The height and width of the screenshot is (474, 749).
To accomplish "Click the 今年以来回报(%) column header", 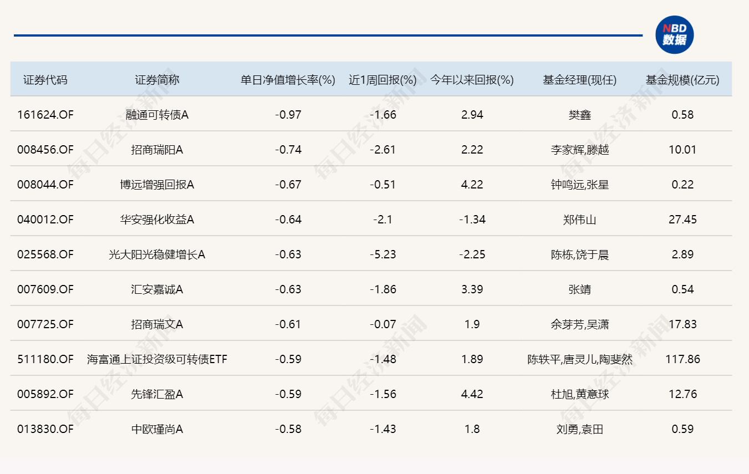I will pyautogui.click(x=472, y=80).
